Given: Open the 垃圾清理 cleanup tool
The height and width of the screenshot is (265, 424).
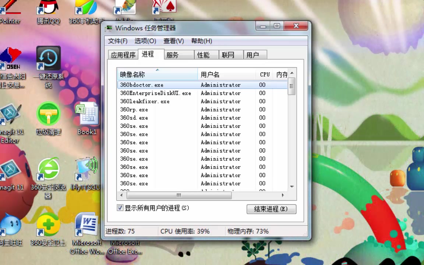Looking at the screenshot, I should pos(48,114).
